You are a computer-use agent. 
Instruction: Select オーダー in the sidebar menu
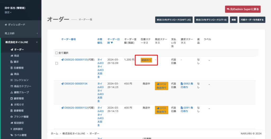coord(19,50)
